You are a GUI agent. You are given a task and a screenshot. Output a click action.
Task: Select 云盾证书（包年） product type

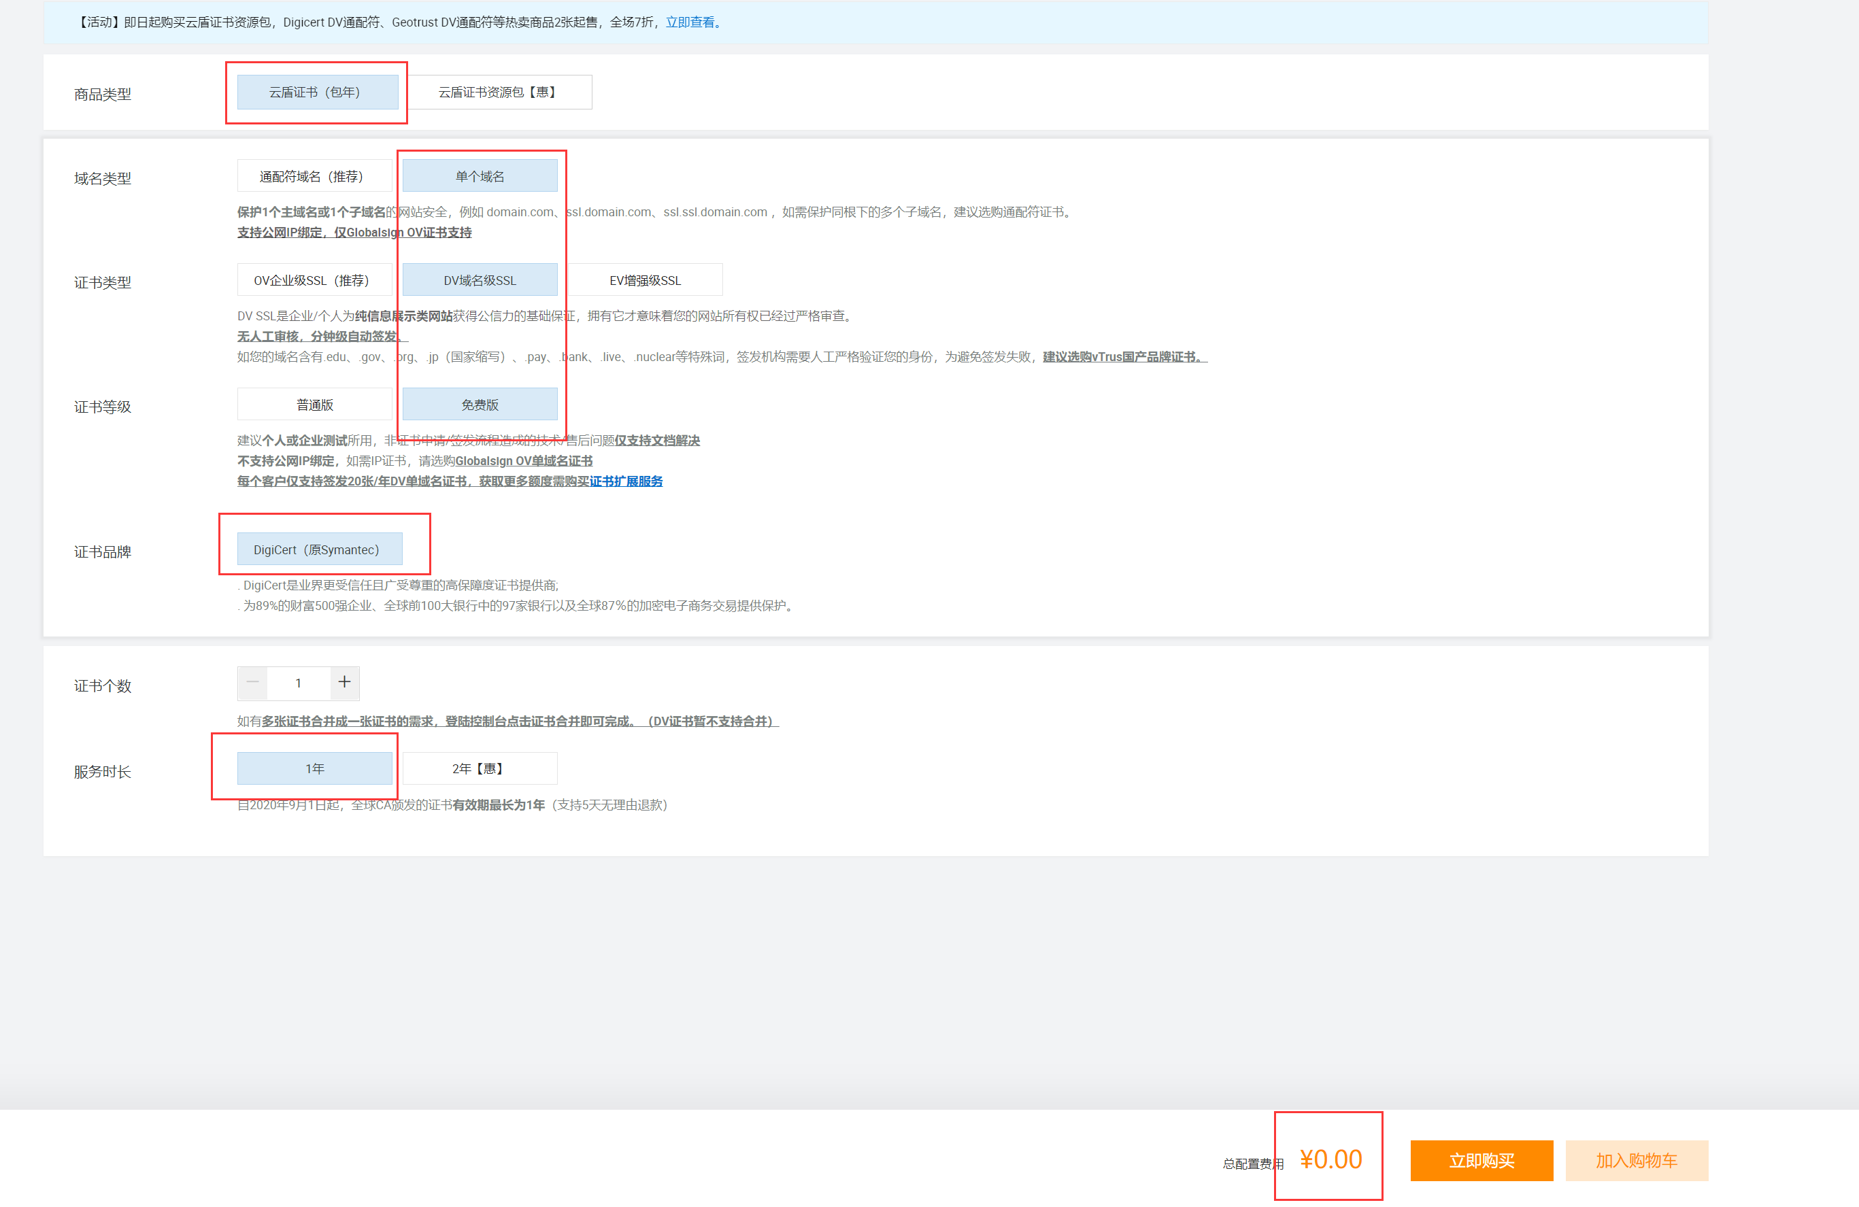click(x=316, y=92)
